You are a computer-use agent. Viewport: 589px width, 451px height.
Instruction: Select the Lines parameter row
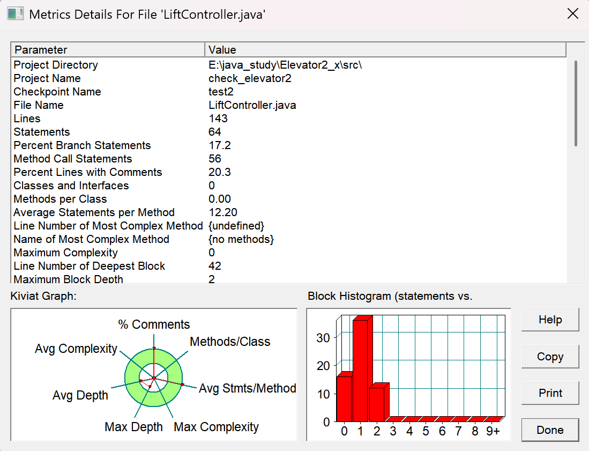point(288,119)
